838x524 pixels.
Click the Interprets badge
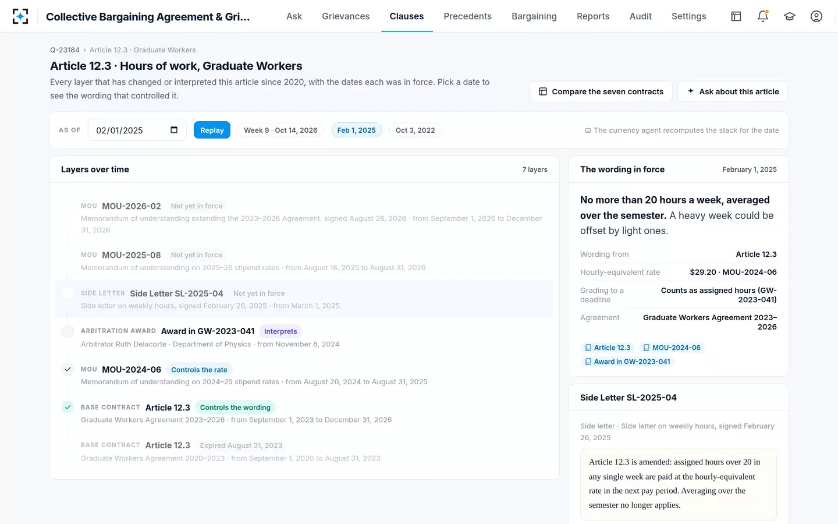[x=280, y=331]
